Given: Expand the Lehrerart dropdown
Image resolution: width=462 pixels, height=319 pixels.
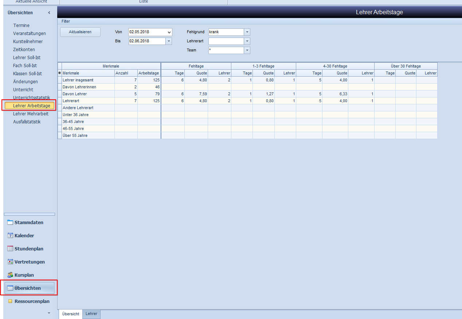Looking at the screenshot, I should click(x=247, y=41).
